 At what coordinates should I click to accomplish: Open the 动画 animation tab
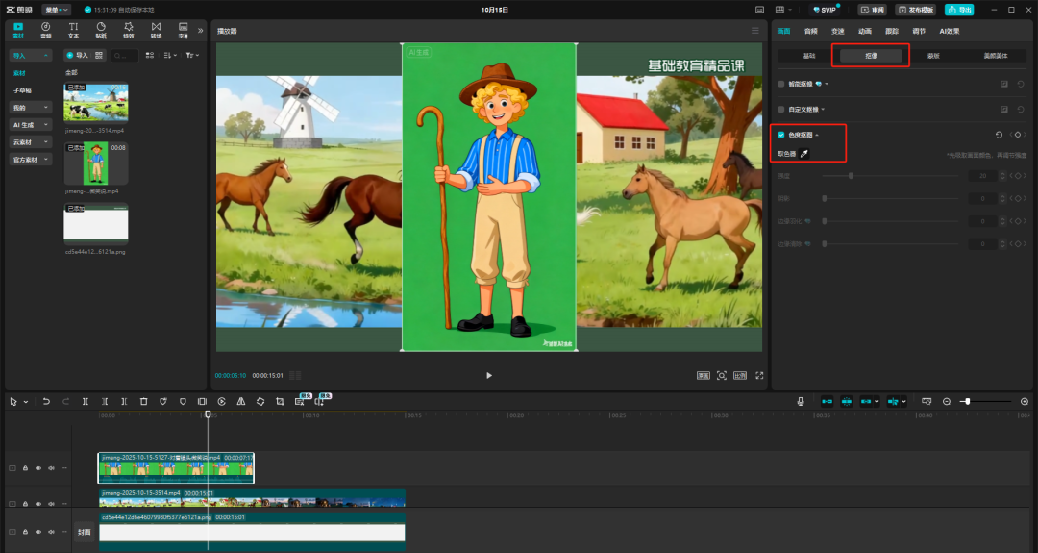click(x=865, y=31)
